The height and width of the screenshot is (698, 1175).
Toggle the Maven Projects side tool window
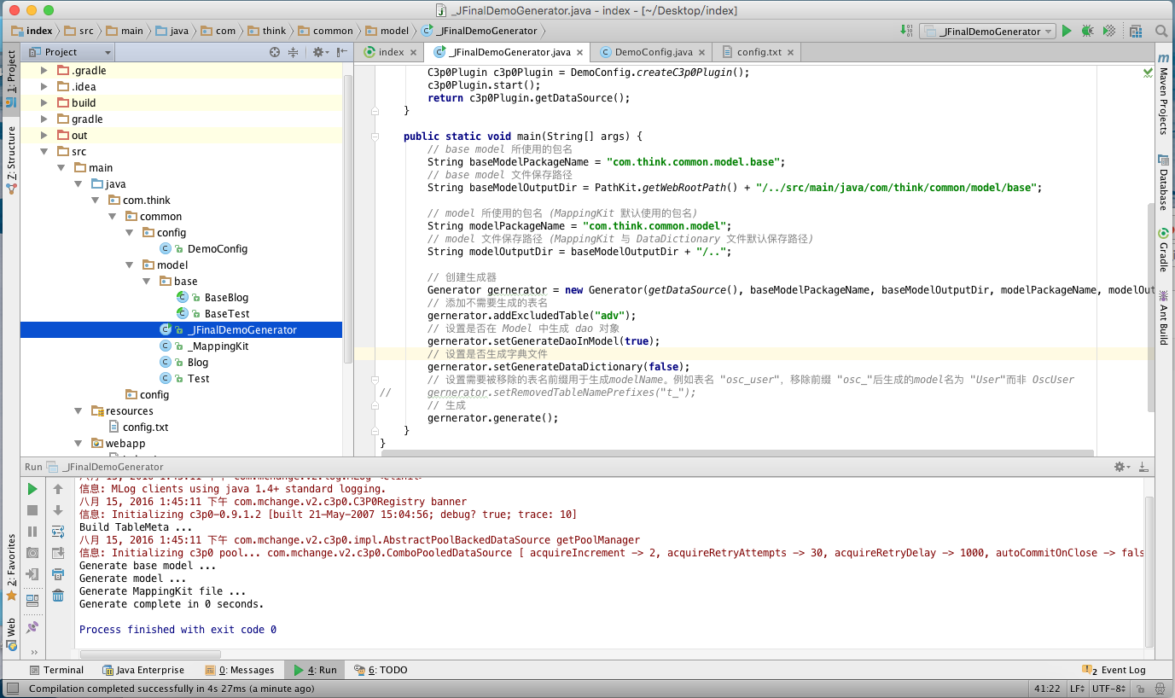pyautogui.click(x=1163, y=94)
